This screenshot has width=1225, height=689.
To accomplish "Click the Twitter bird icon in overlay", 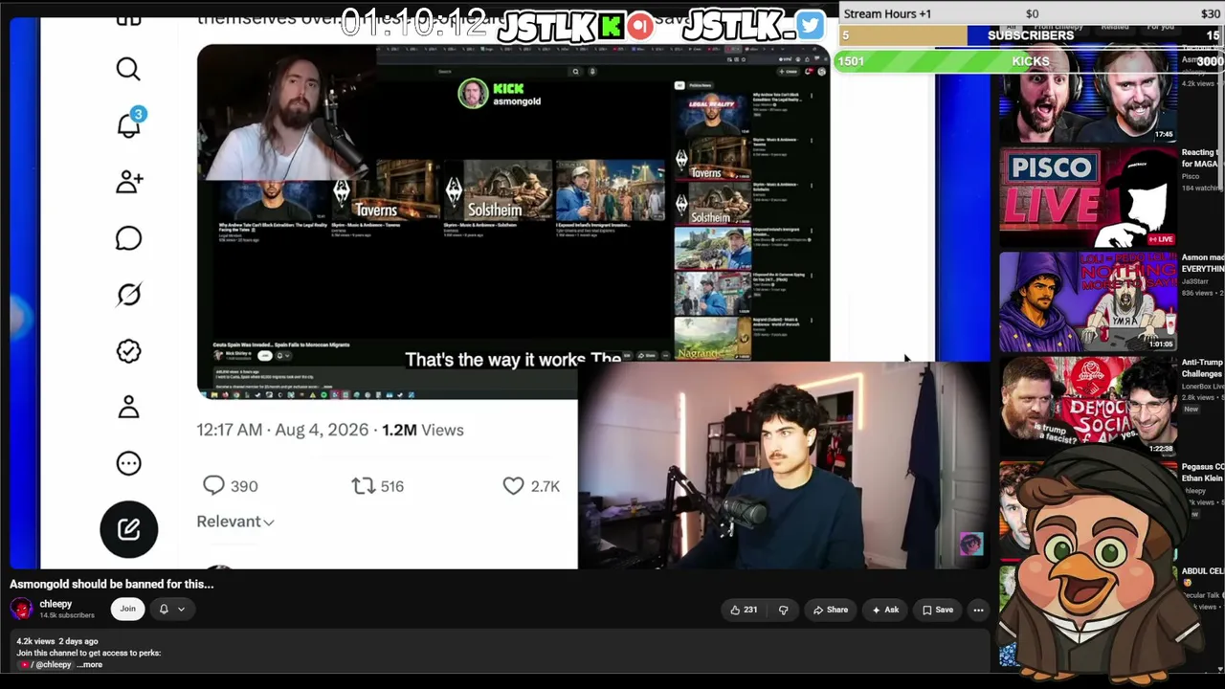I will pyautogui.click(x=810, y=26).
